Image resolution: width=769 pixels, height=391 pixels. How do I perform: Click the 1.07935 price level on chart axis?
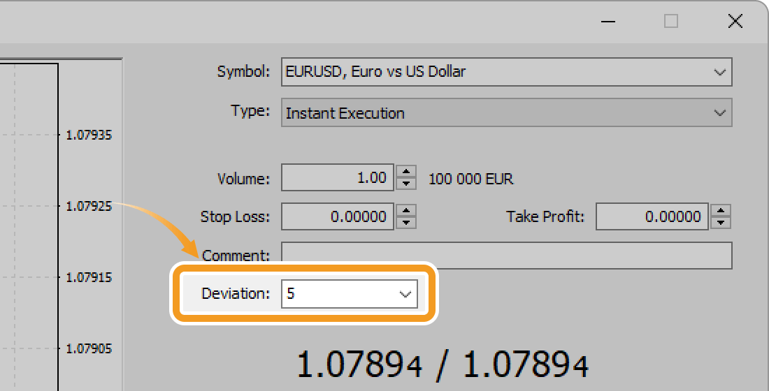click(x=89, y=135)
